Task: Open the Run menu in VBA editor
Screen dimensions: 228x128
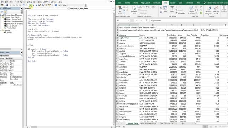Action: click(x=35, y=2)
